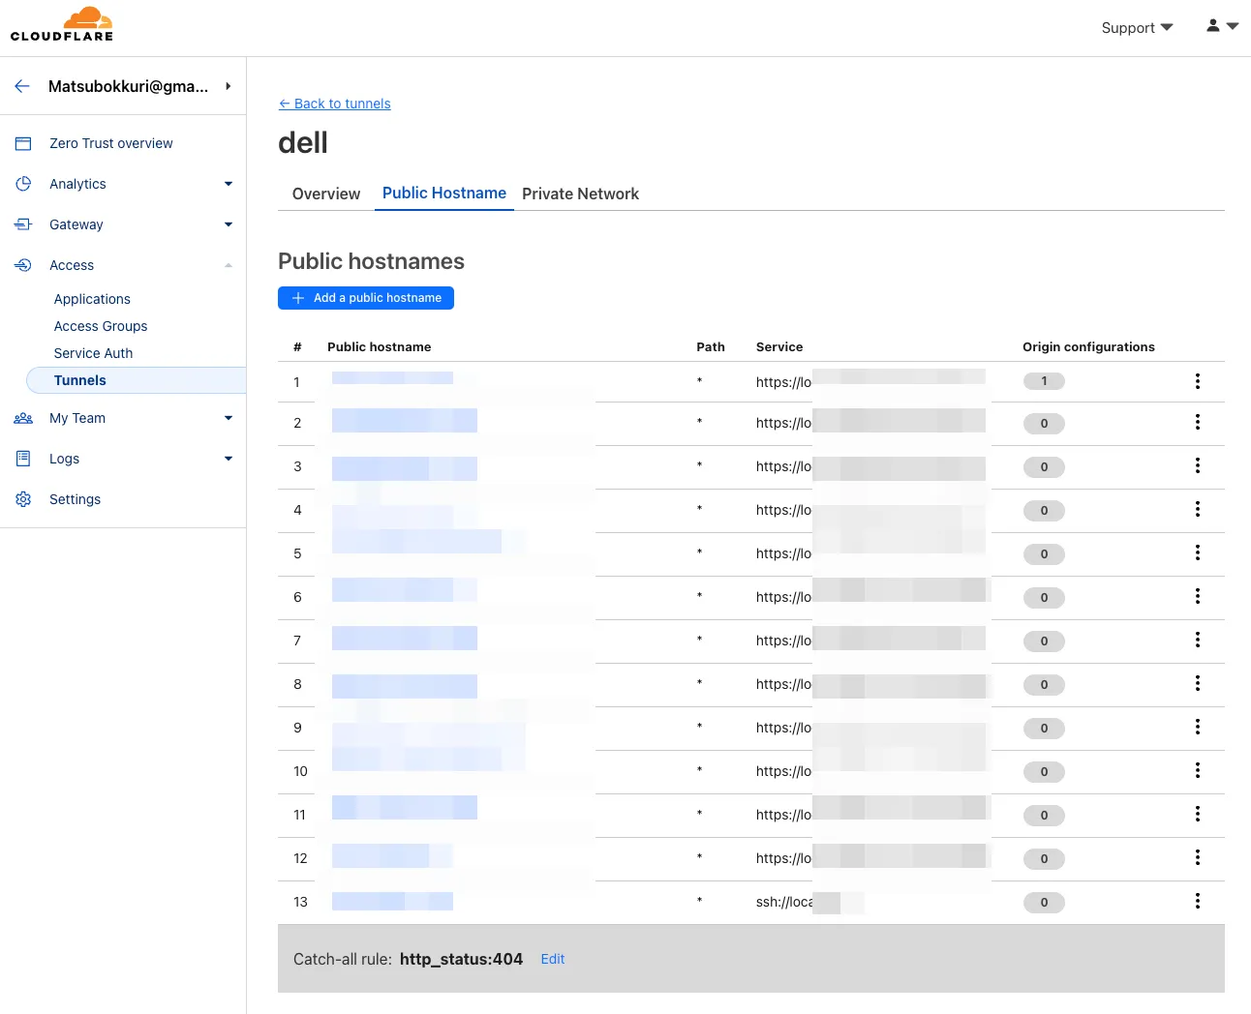Viewport: 1251px width, 1014px height.
Task: Open the three-dot menu for row 13
Action: click(1198, 901)
